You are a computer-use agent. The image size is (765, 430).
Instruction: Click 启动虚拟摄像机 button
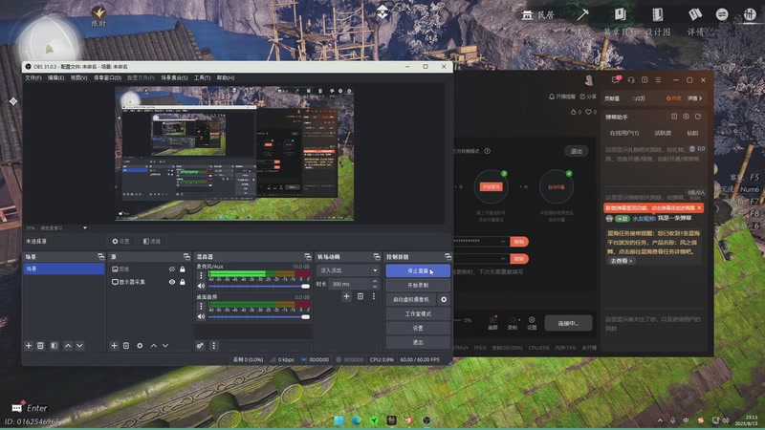[x=411, y=299]
